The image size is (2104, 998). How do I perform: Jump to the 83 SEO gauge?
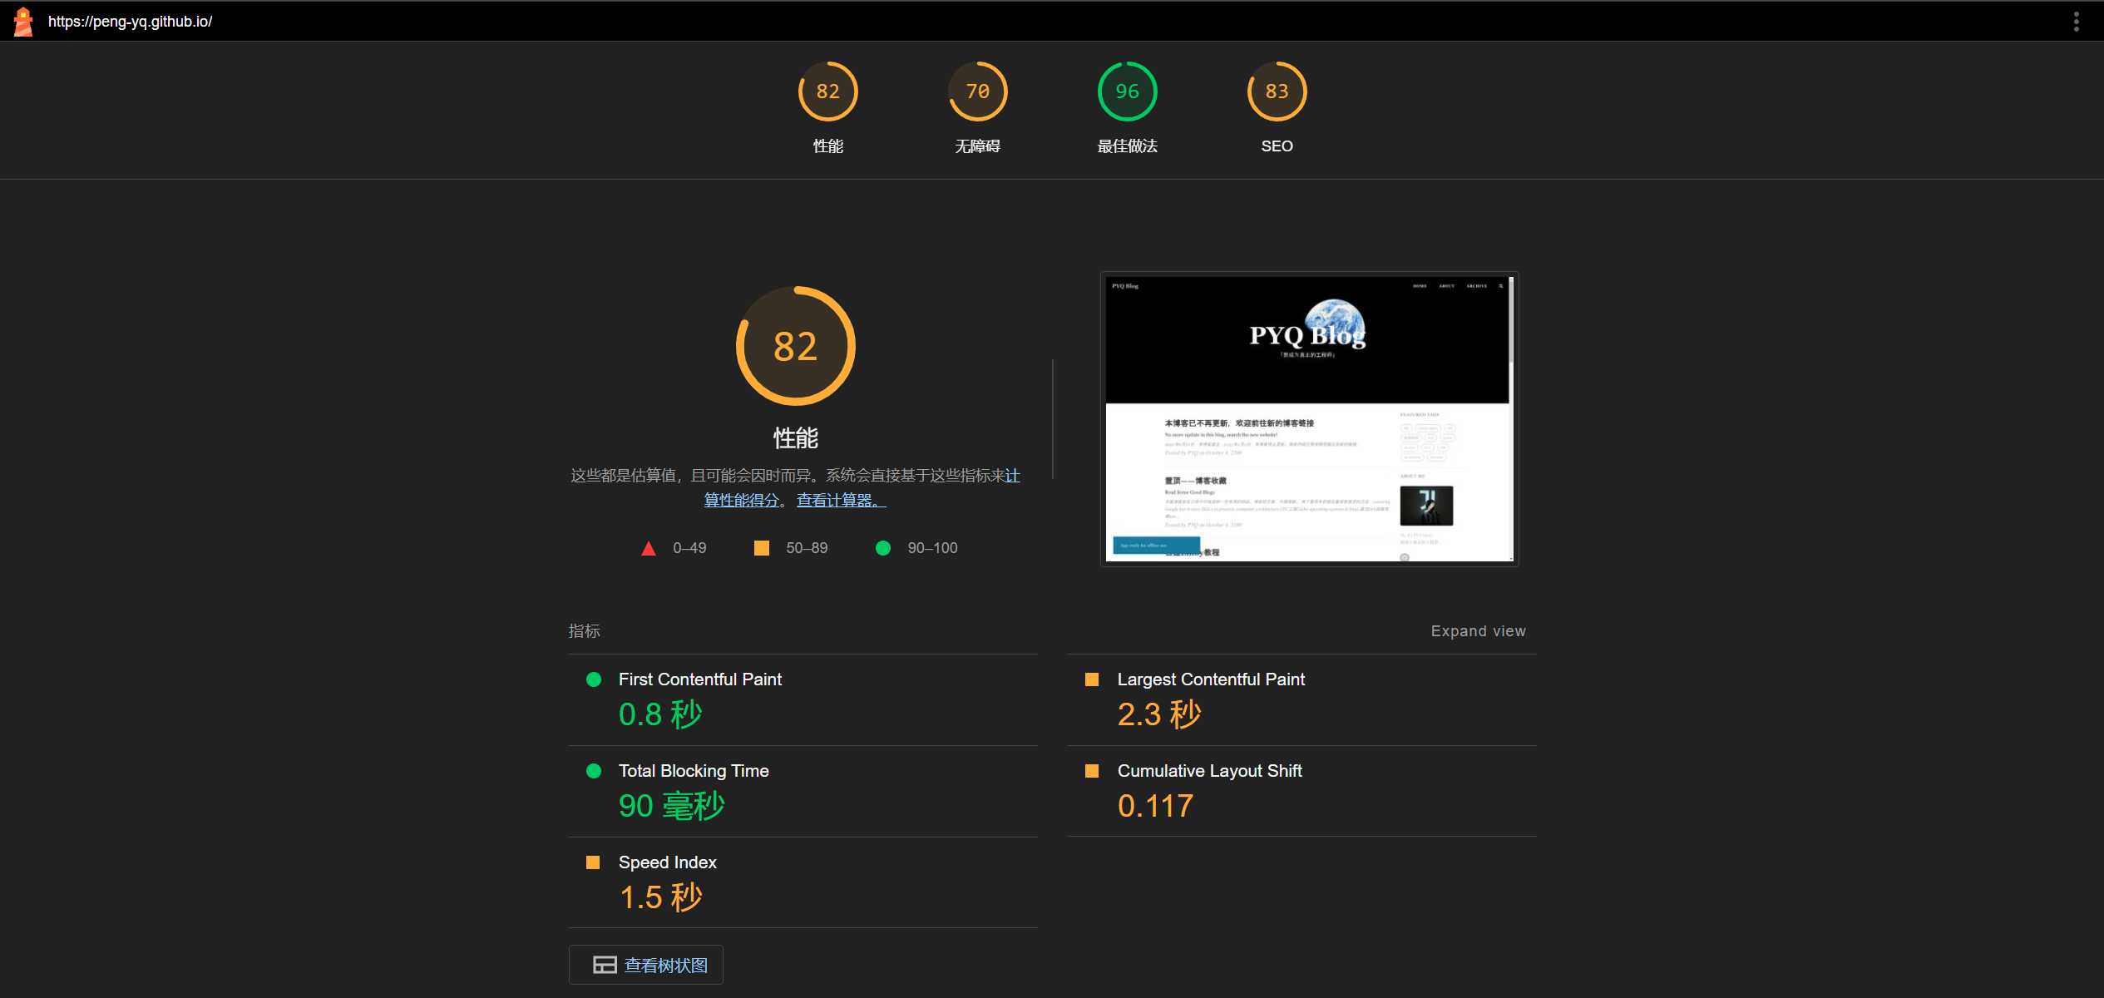tap(1277, 91)
